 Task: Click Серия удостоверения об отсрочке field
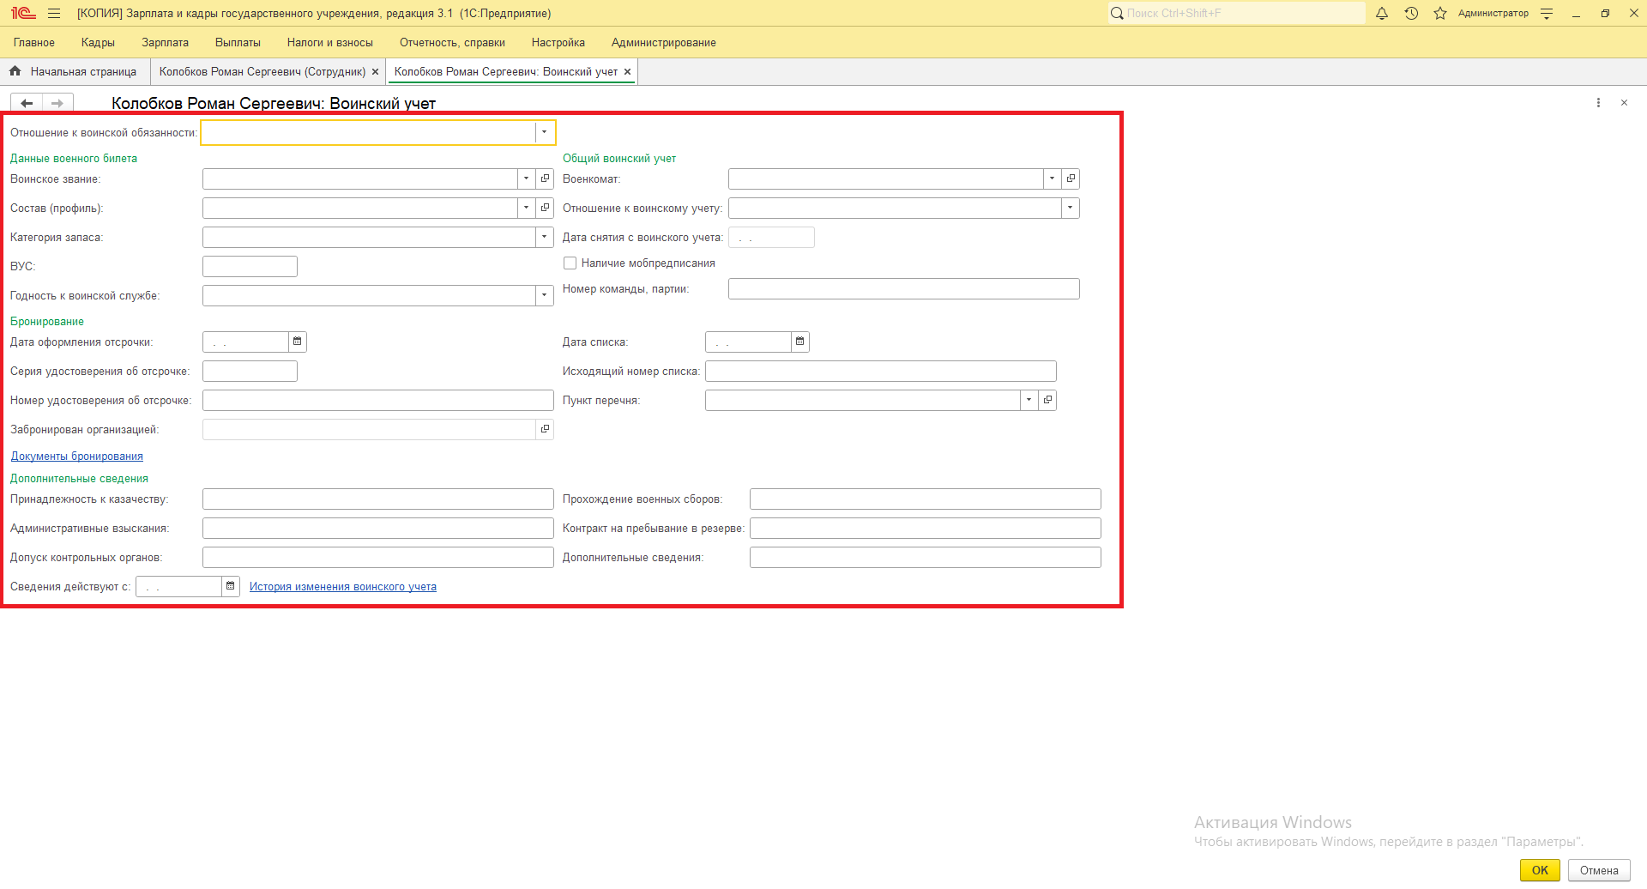(x=250, y=372)
